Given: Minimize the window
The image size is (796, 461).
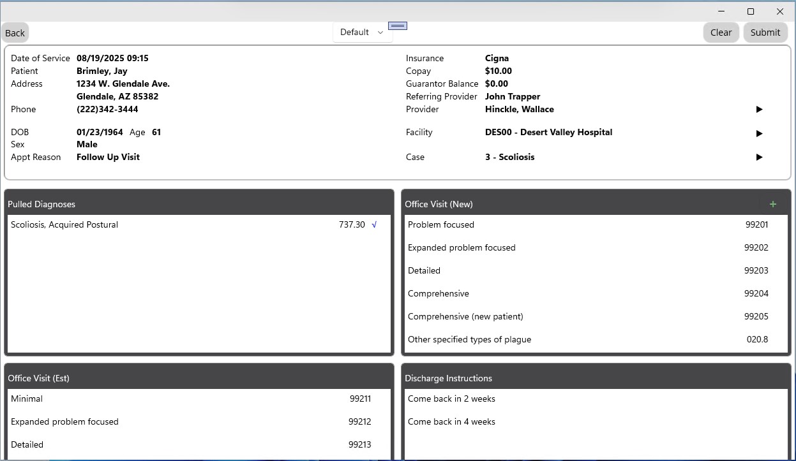Looking at the screenshot, I should tap(721, 11).
